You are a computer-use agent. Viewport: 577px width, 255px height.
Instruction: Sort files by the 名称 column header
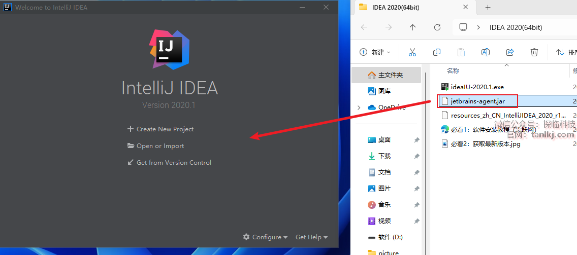(x=454, y=70)
